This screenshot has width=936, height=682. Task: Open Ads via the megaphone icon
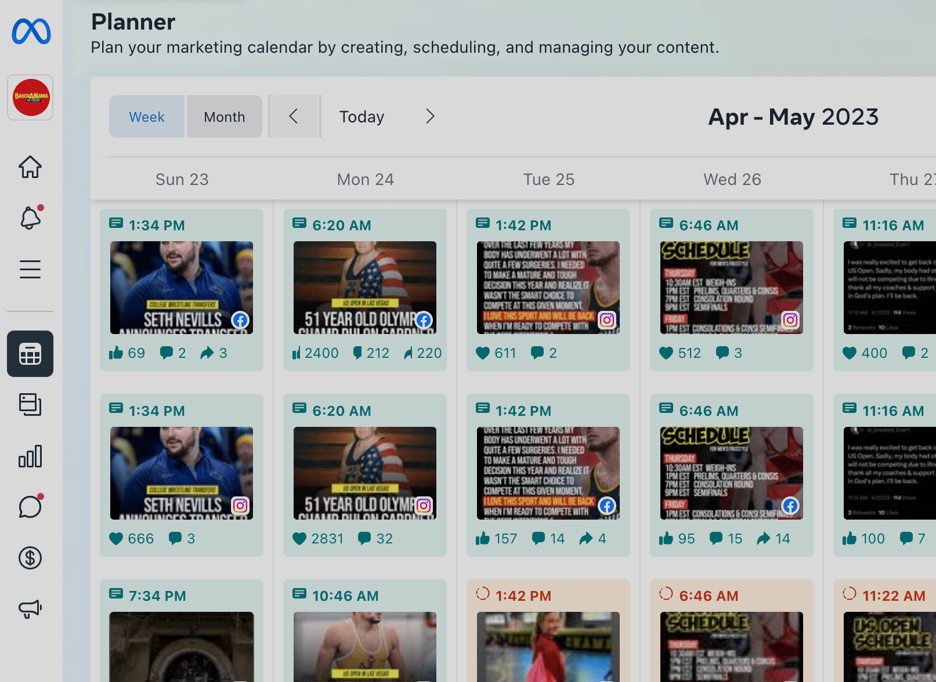[x=30, y=608]
